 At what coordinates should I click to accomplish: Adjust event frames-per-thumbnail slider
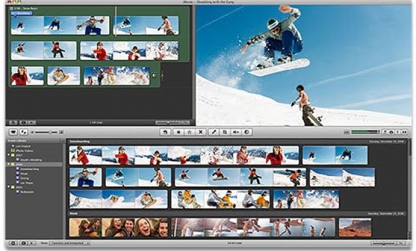[x=384, y=243]
